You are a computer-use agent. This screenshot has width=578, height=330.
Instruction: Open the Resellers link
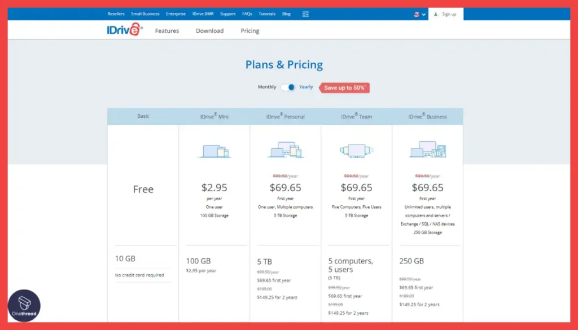coord(116,14)
